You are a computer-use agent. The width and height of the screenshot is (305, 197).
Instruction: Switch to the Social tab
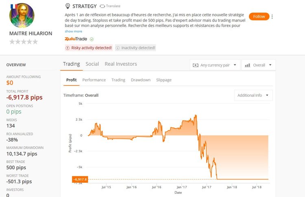(x=92, y=64)
